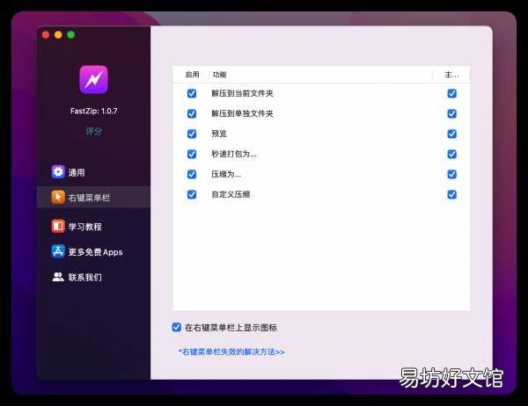Open 右键菜单栏失效的解决方法 link
The height and width of the screenshot is (406, 528).
(x=231, y=352)
